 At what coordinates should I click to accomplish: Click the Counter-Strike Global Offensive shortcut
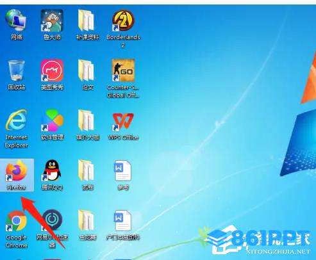[x=123, y=79]
